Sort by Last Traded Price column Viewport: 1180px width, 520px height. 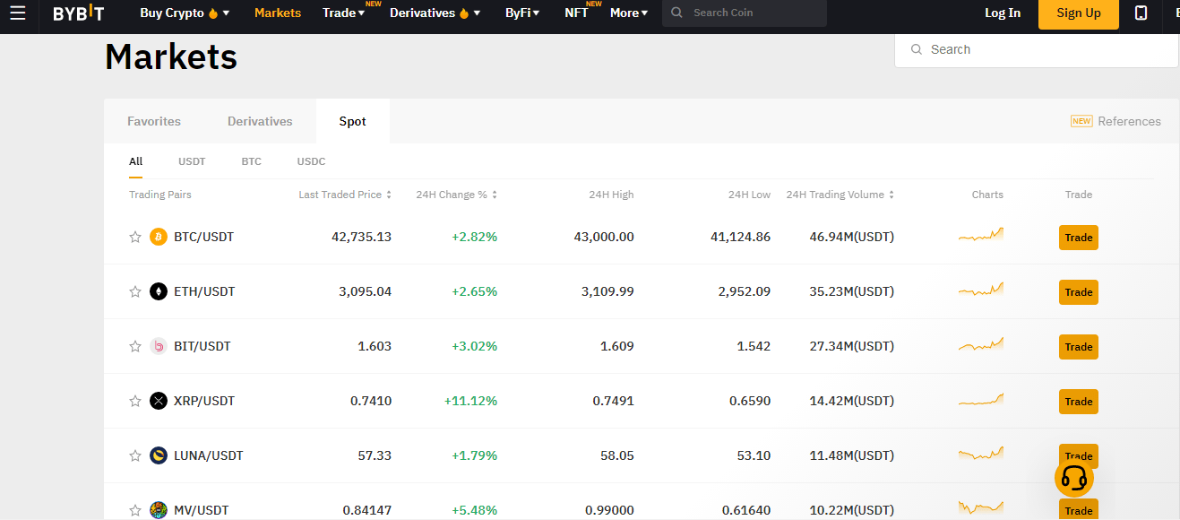(345, 195)
